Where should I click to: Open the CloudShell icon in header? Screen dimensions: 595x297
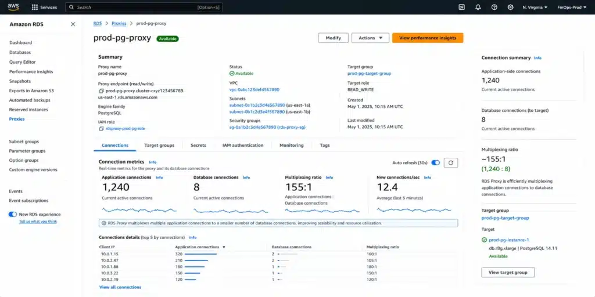(x=461, y=7)
